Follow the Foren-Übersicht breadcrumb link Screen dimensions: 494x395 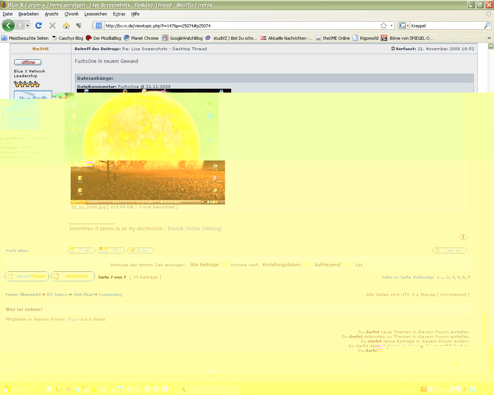[x=23, y=294]
